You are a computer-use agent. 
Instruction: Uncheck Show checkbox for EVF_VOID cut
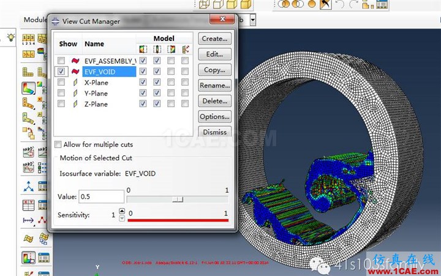tap(61, 72)
